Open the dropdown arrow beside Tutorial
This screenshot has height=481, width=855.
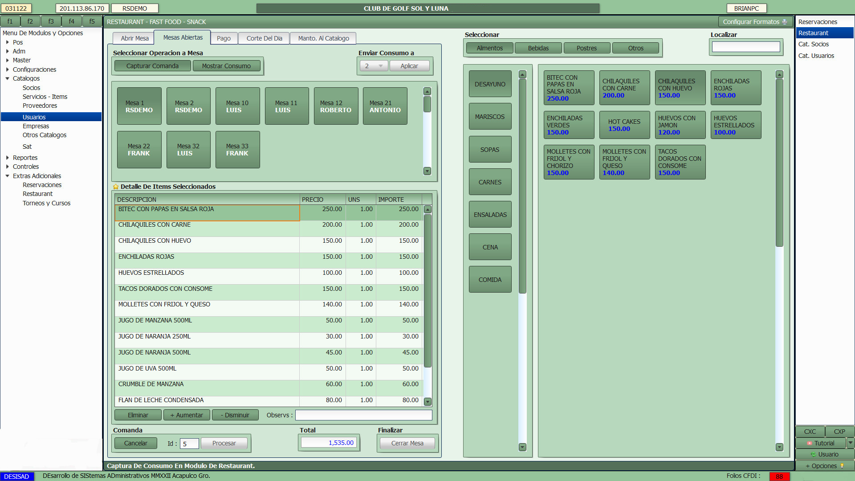click(x=851, y=443)
